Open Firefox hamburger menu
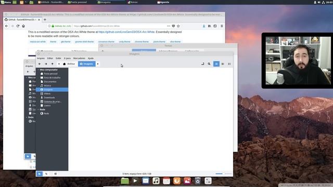 pos(222,26)
